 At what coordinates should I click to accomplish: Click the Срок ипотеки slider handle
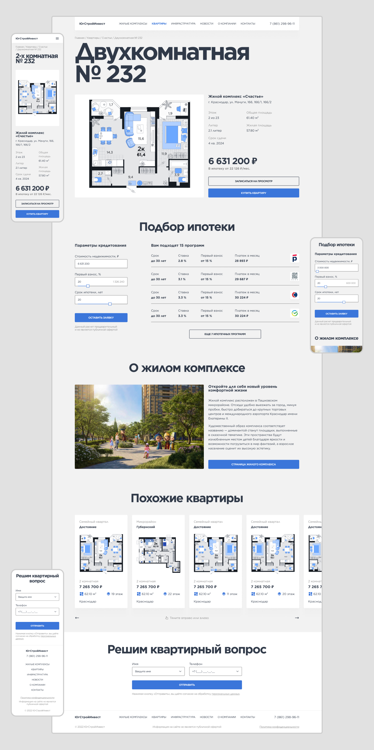click(x=110, y=304)
